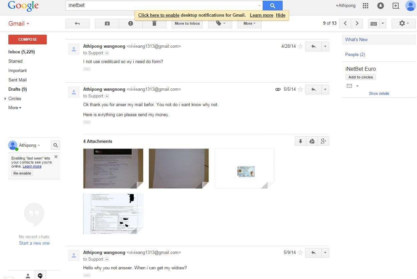This screenshot has height=279, width=417.
Task: Open the redacted document attachment
Action: (x=113, y=214)
